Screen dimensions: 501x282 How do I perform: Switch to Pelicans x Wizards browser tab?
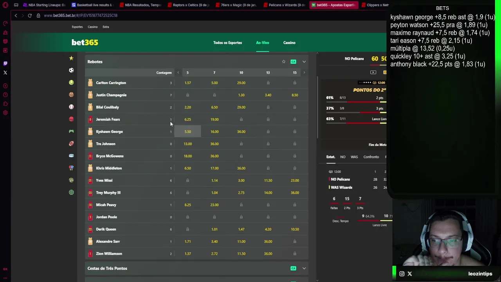285,5
